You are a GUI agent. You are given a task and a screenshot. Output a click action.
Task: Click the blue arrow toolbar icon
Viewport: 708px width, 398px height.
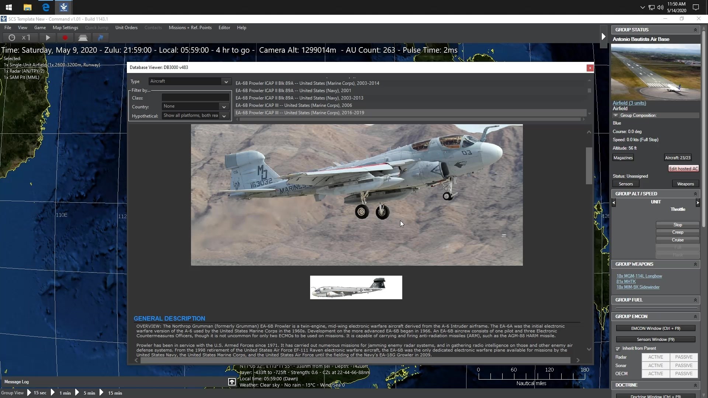(x=100, y=38)
